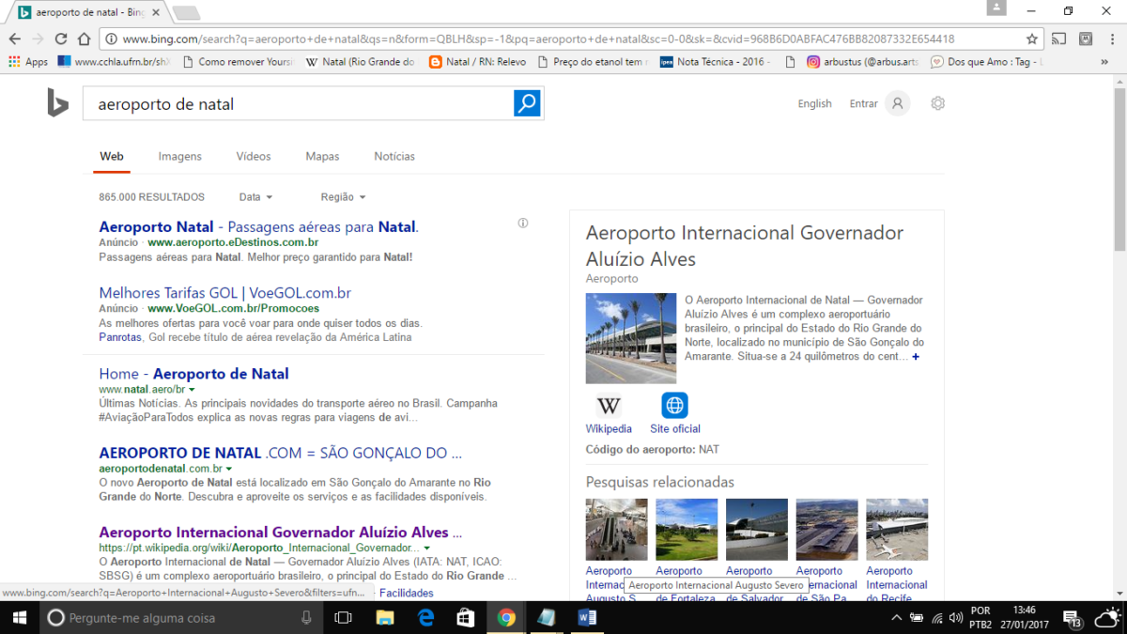Open Microsoft Edge from the taskbar
This screenshot has width=1127, height=634.
(x=425, y=617)
